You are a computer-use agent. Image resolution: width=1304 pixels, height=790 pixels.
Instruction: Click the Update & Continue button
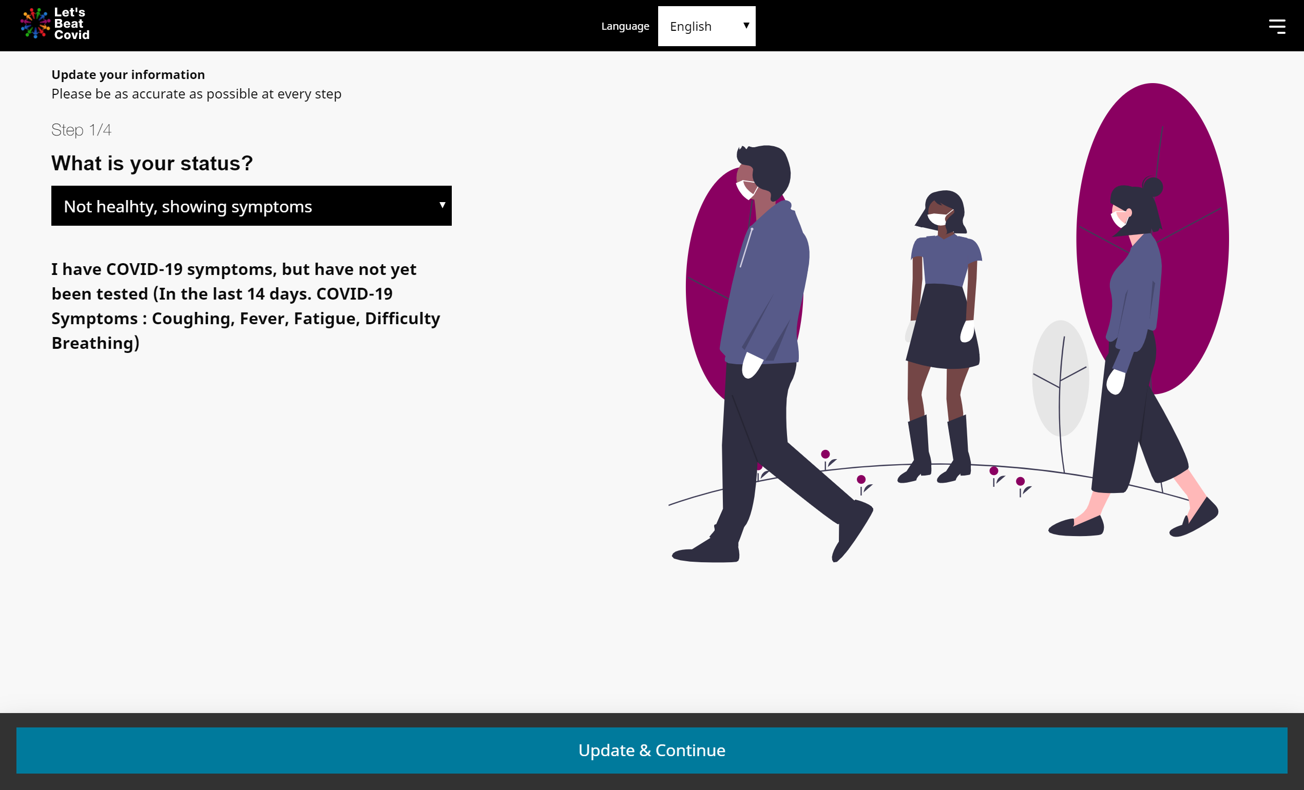[x=652, y=750]
